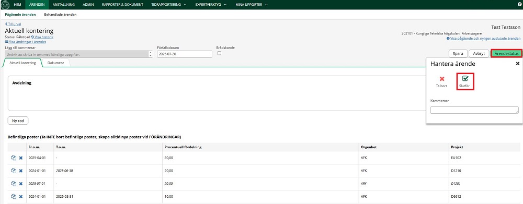Expand the Expertverktyg menu
523x204 pixels.
(211, 5)
